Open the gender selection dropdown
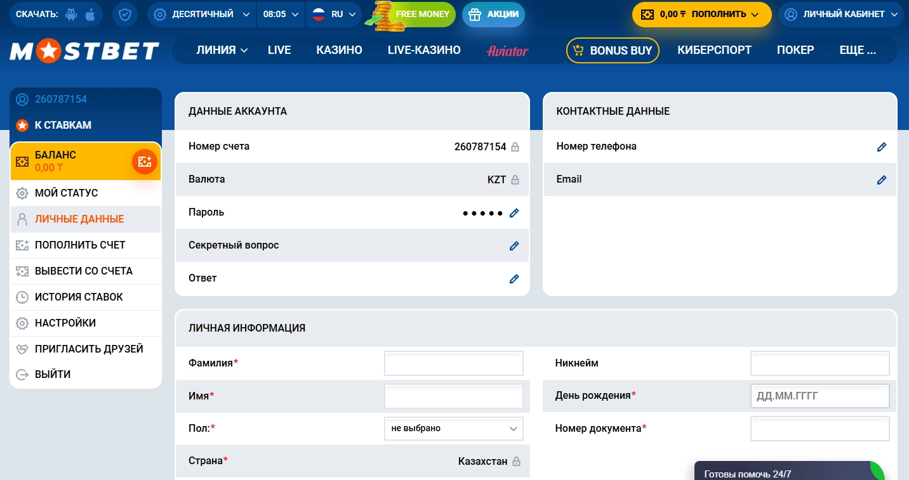The image size is (909, 480). (453, 429)
